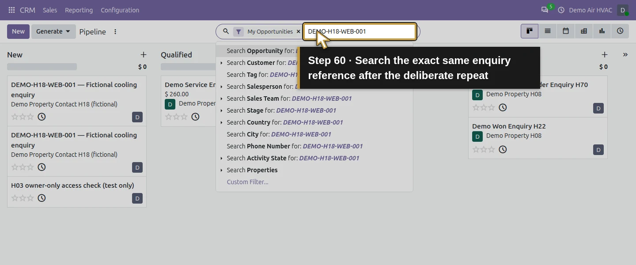
Task: Open Demo Won Enquiry H22 card
Action: click(538, 138)
